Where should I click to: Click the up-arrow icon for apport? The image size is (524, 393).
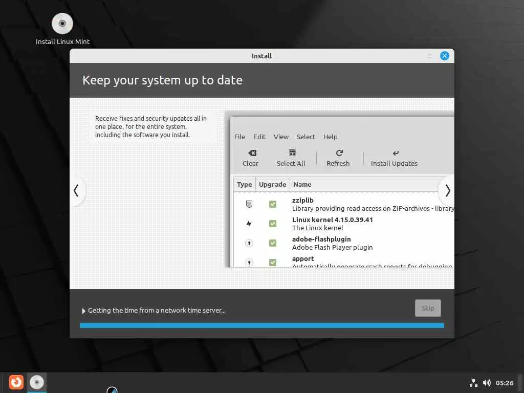click(249, 263)
